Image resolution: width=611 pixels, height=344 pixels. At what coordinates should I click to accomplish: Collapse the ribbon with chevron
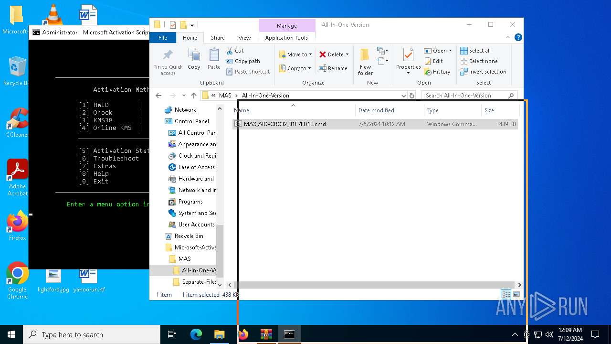508,37
